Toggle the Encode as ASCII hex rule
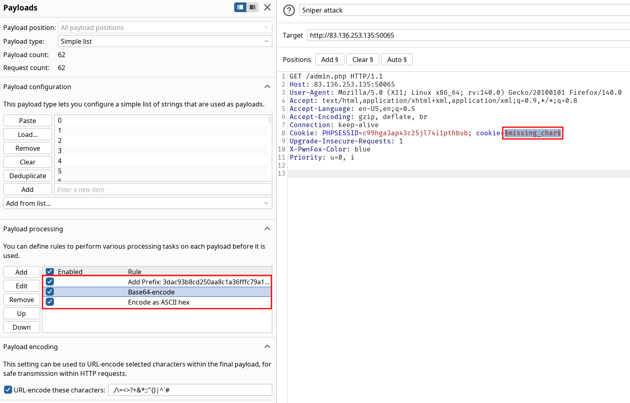Screen dimensions: 630x403 [x=50, y=302]
